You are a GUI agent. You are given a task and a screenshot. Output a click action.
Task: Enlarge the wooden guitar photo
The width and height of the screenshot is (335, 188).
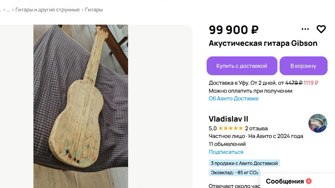click(x=81, y=106)
